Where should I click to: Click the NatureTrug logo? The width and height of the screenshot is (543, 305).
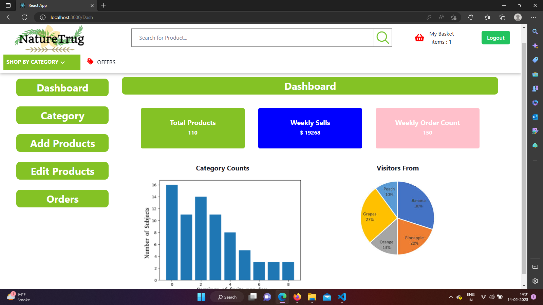50,39
